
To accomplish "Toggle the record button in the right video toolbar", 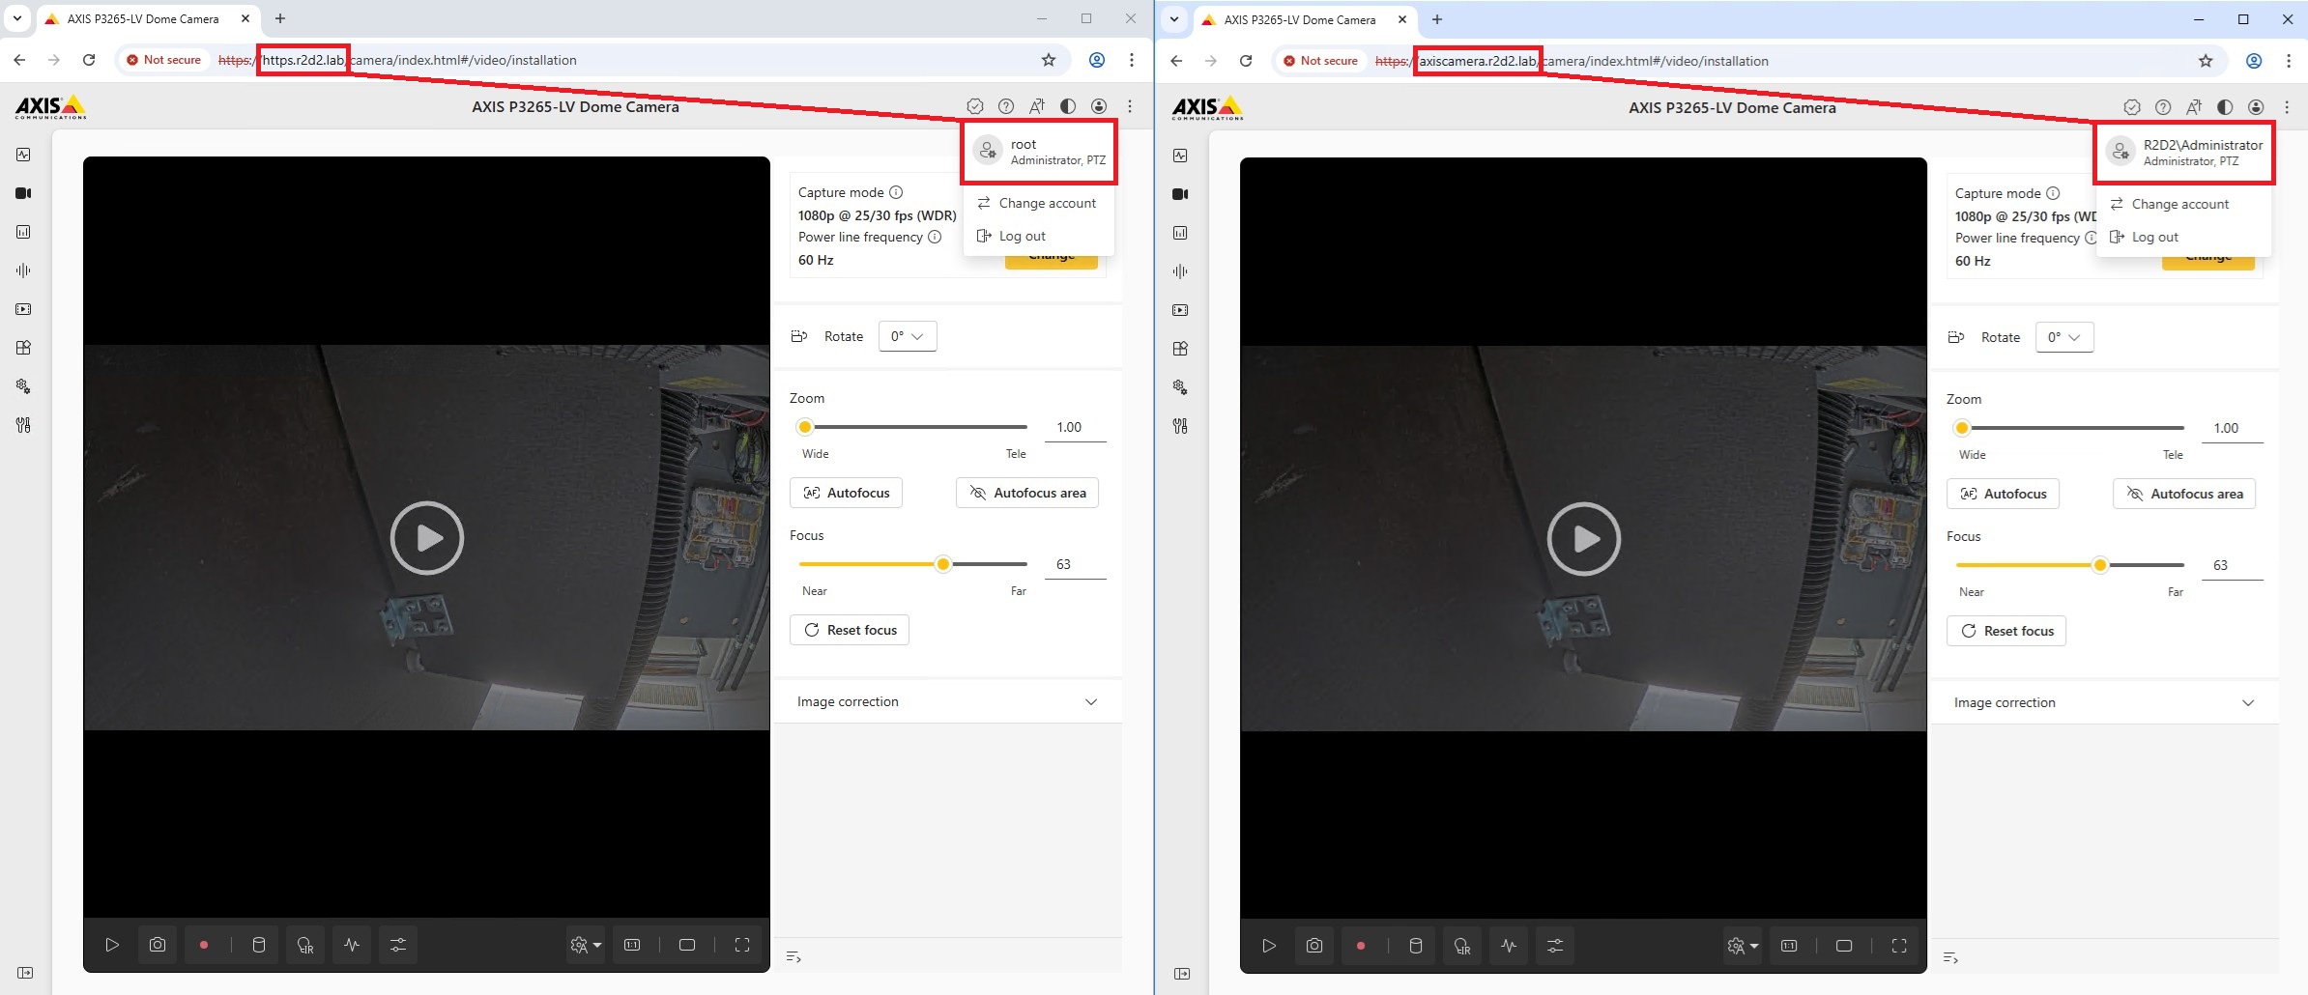I will [x=1360, y=946].
